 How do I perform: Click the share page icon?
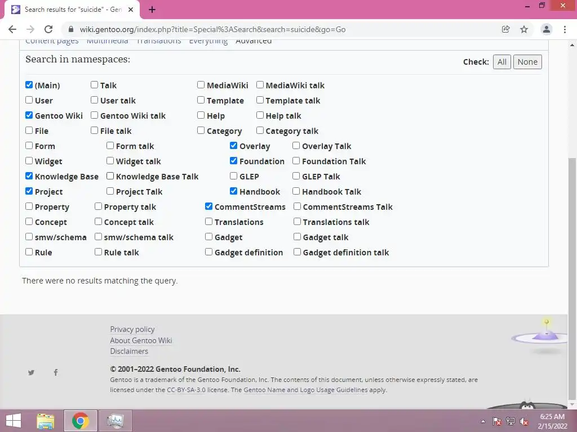click(505, 29)
